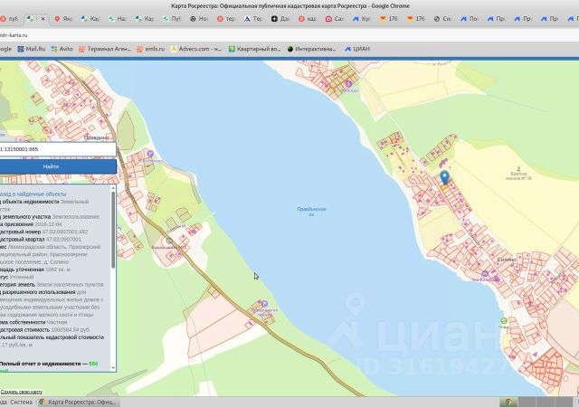
Task: Open the Mail.Ru bookmark
Action: coord(32,49)
